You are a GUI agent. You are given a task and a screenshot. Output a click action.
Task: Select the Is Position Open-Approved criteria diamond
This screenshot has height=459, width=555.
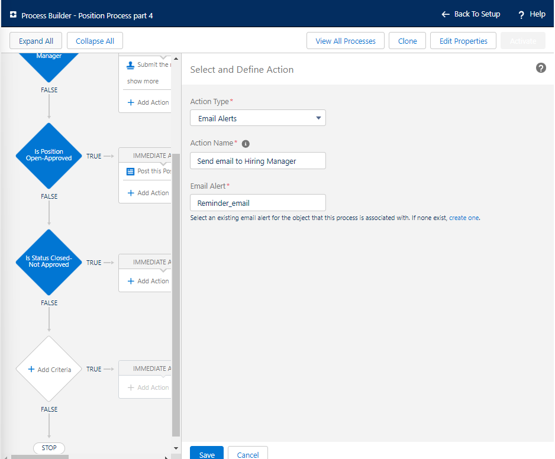coord(49,156)
